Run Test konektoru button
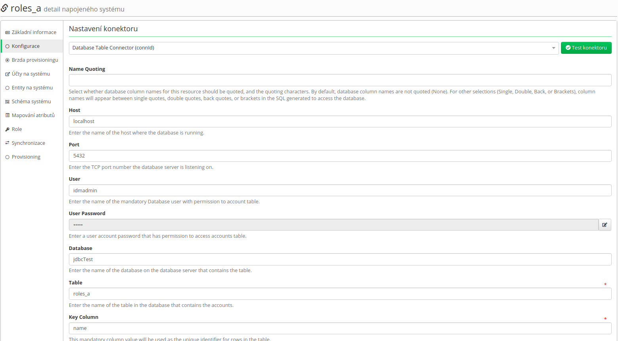This screenshot has height=341, width=618. 586,48
